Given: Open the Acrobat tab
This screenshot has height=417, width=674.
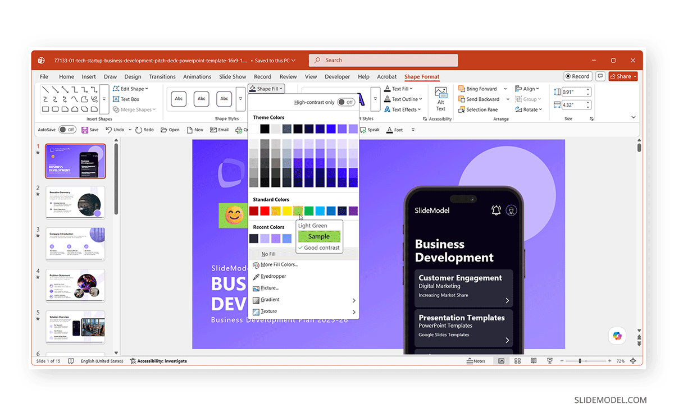Looking at the screenshot, I should (387, 77).
